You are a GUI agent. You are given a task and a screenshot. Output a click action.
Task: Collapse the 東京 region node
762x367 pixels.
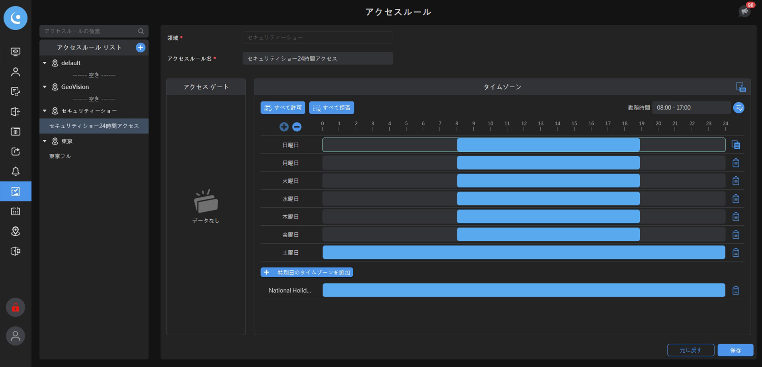[x=45, y=141]
